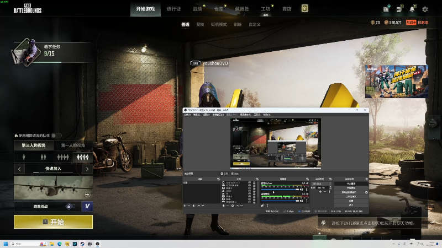
Task: Click the yellow 开始 button
Action: click(53, 222)
